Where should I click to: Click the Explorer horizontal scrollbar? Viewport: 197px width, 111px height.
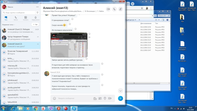click(143, 83)
